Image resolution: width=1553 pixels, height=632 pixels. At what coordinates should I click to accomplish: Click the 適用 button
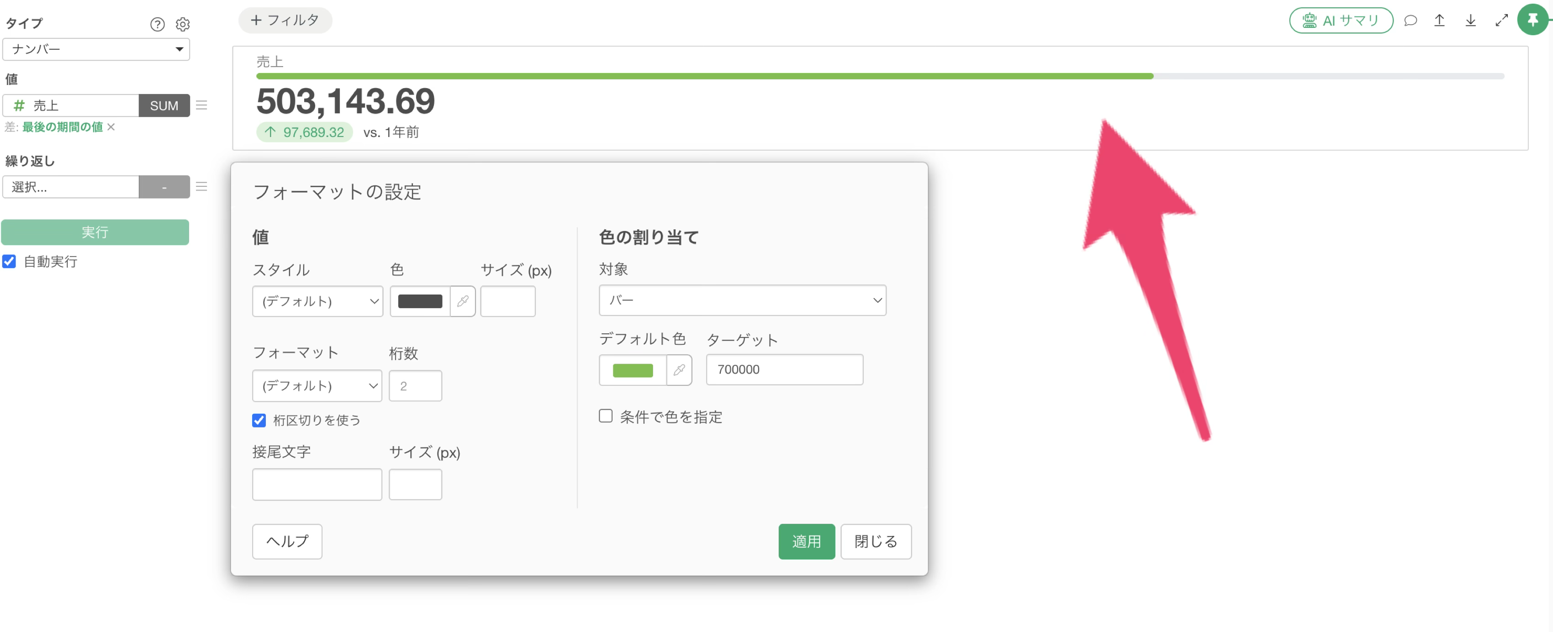click(x=806, y=541)
